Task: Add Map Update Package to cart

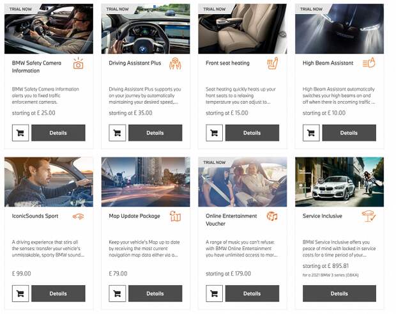Action: pos(117,294)
